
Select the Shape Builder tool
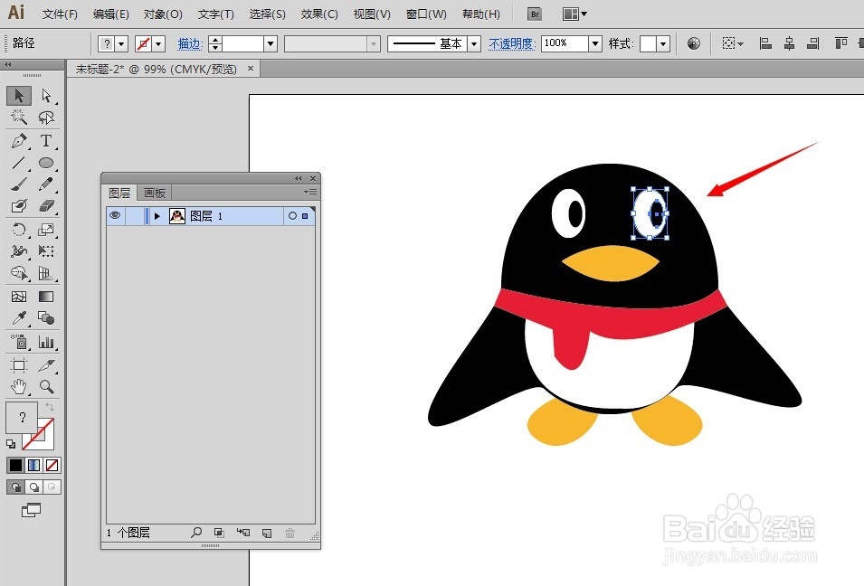point(19,272)
